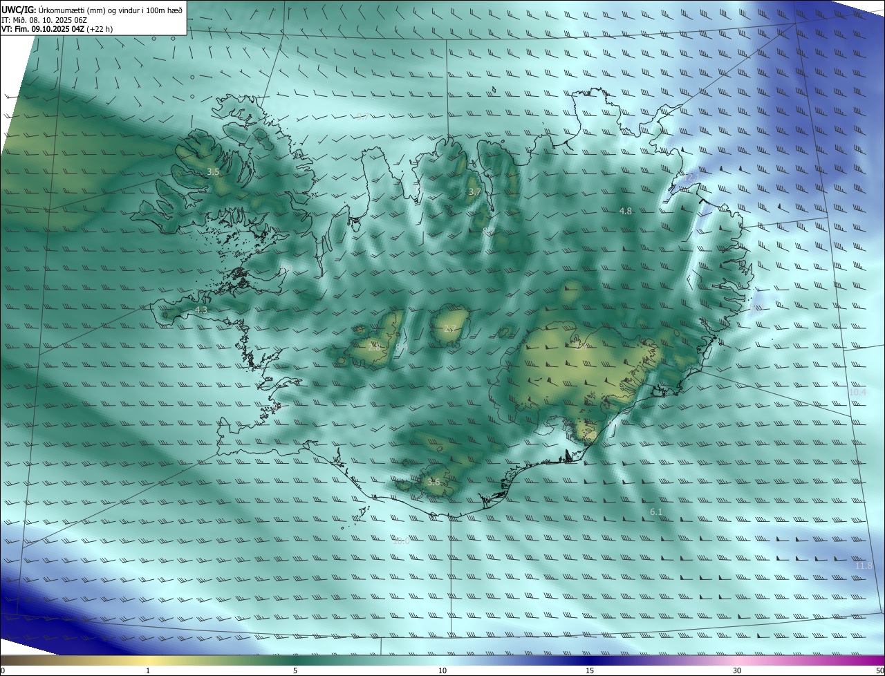Click the 3.7 value in north Iceland
The image size is (885, 676).
tap(474, 191)
